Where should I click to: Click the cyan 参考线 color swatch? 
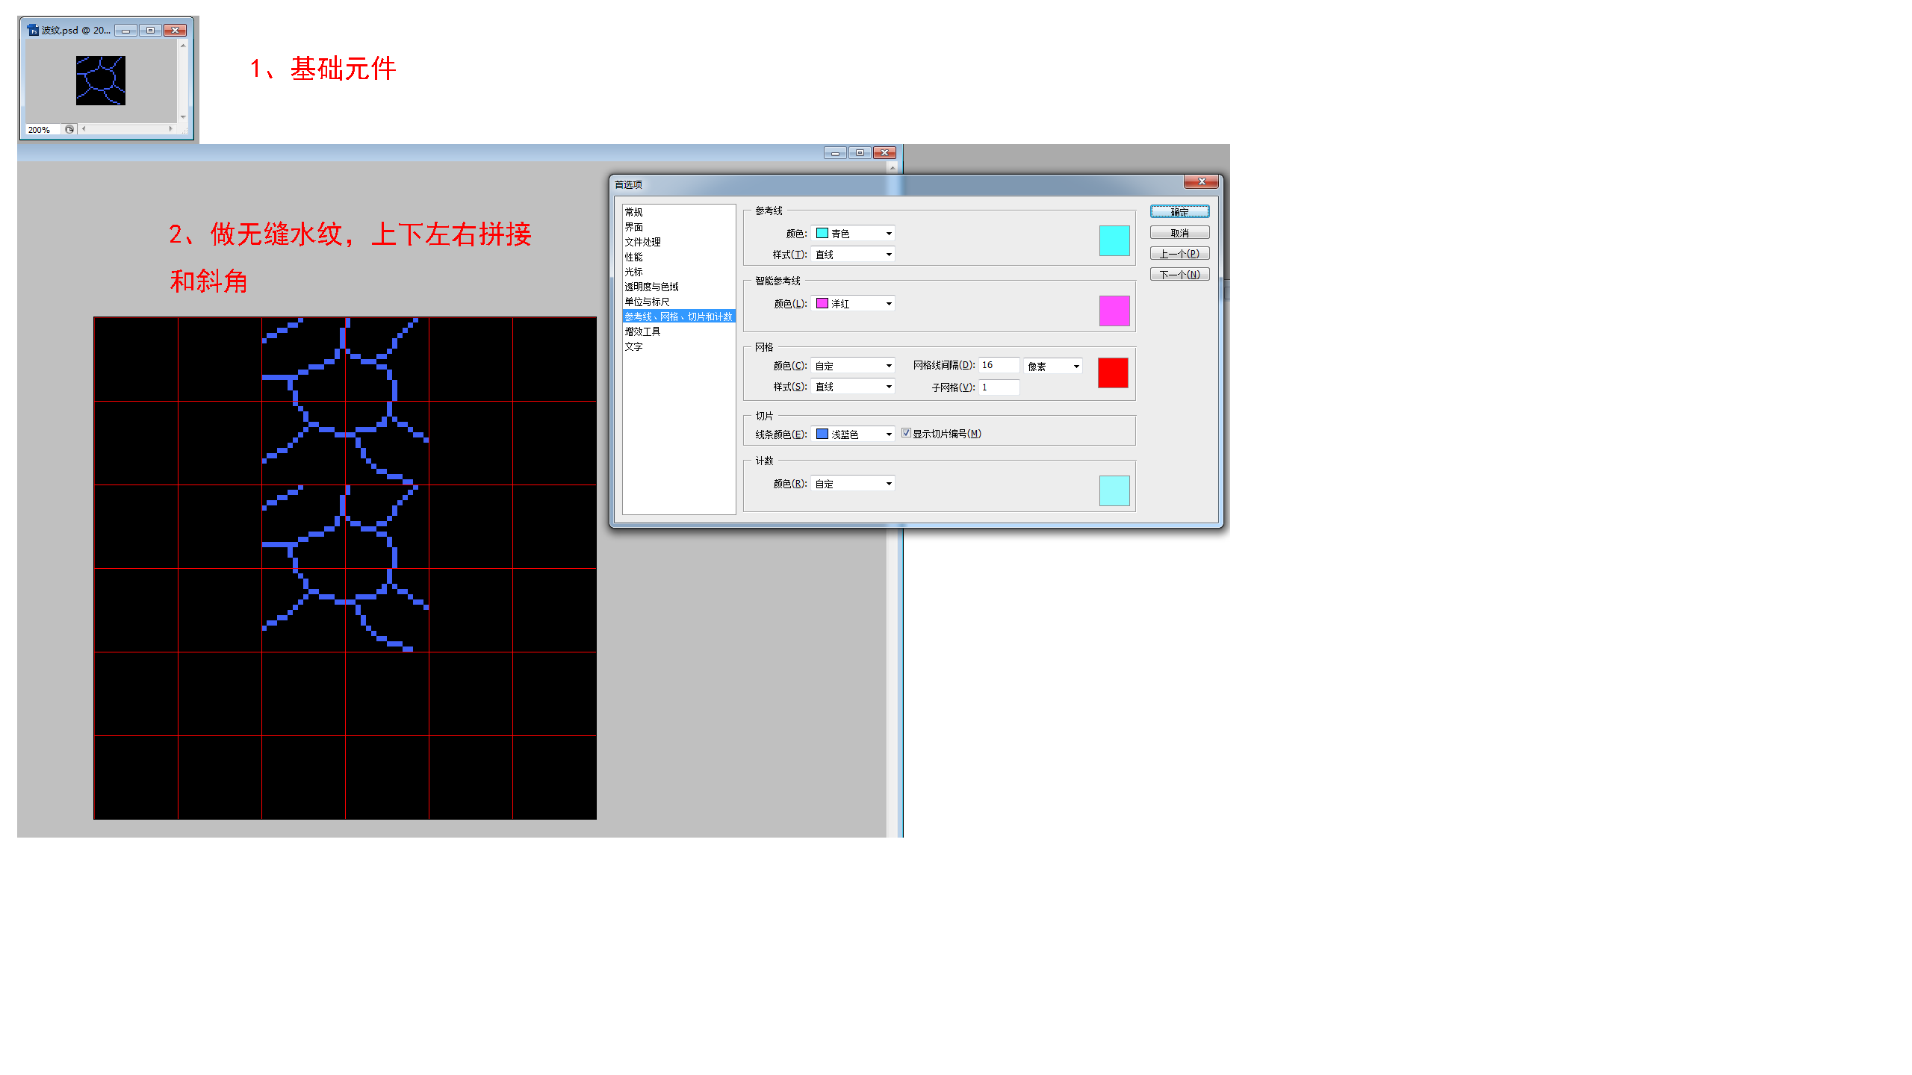point(1114,241)
